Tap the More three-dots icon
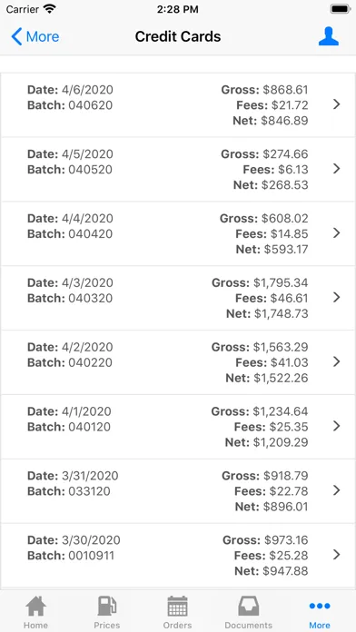The width and height of the screenshot is (356, 632). 320,606
